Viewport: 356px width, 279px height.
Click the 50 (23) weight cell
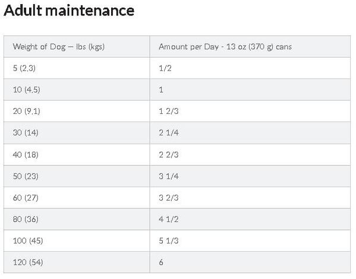77,176
